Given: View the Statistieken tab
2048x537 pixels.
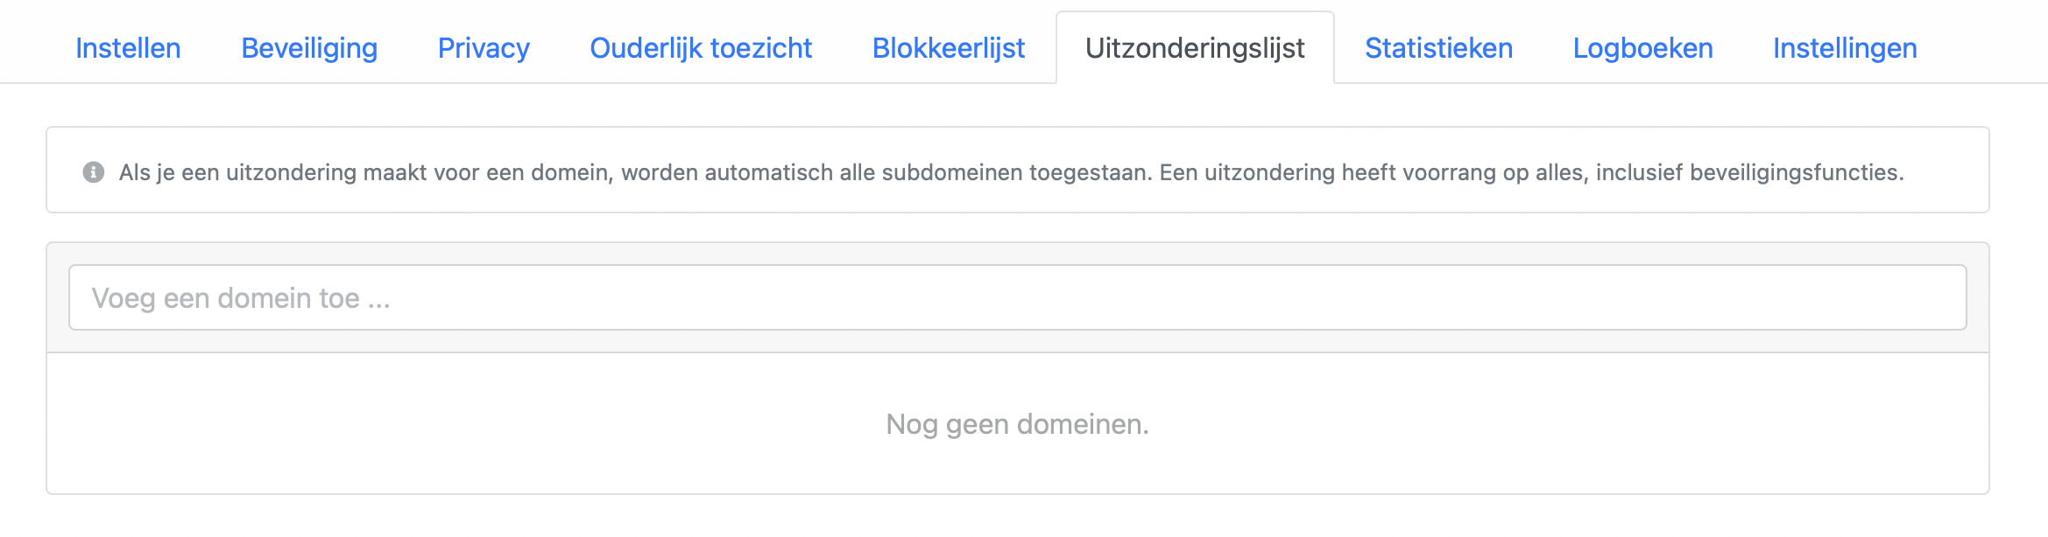Looking at the screenshot, I should (x=1438, y=48).
